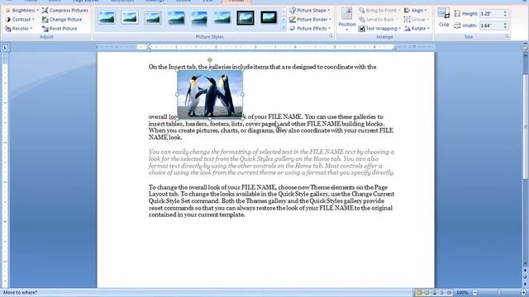Open the Size dialog launcher
529x297 pixels.
[507, 36]
